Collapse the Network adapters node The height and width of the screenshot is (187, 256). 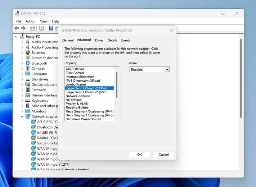[22, 117]
